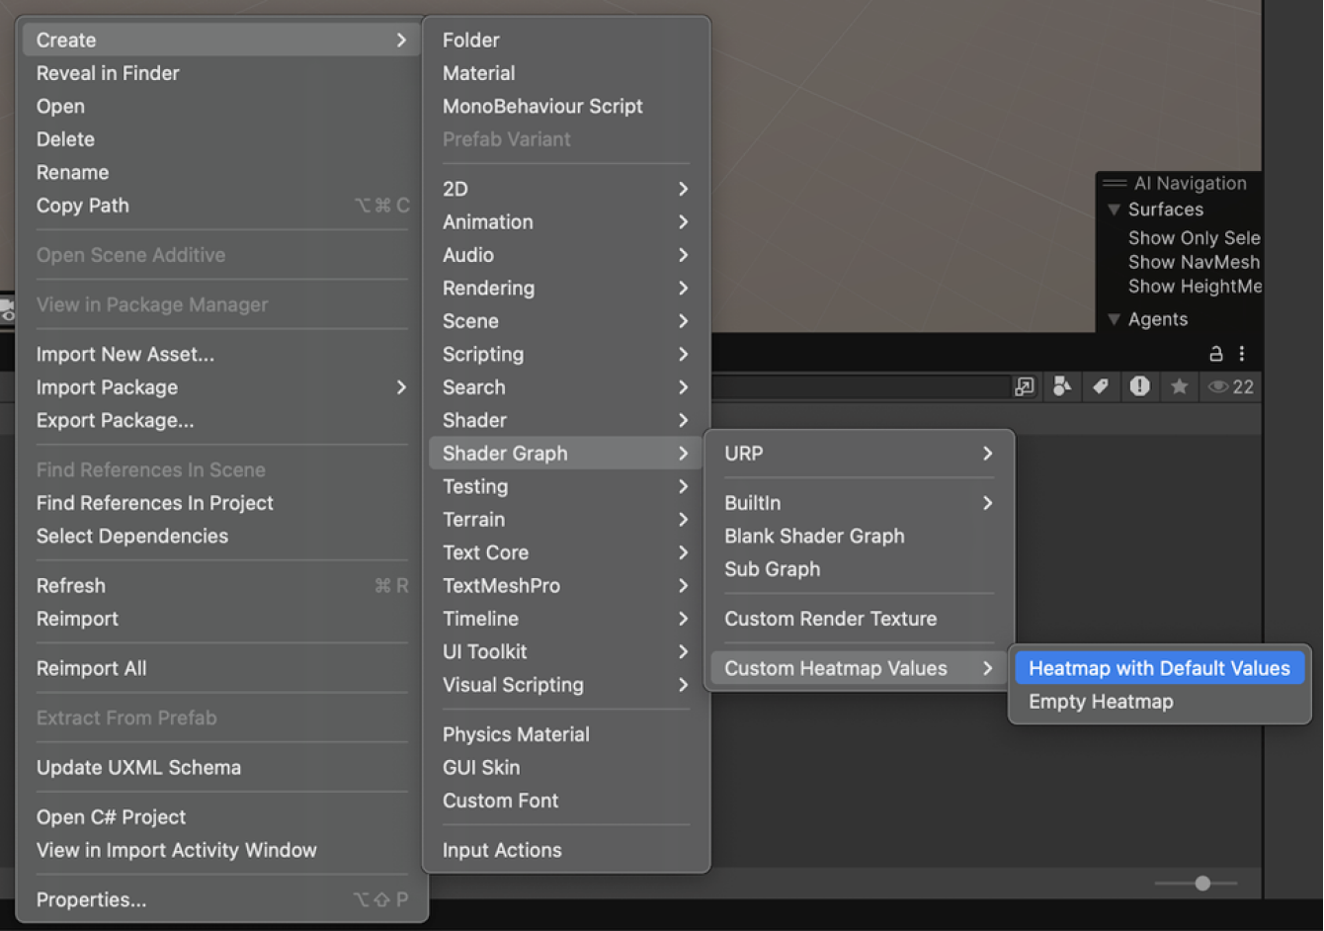Create a new Material
This screenshot has width=1324, height=931.
click(565, 73)
